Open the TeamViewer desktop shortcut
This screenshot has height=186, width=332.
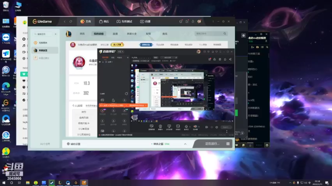[x=6, y=38]
